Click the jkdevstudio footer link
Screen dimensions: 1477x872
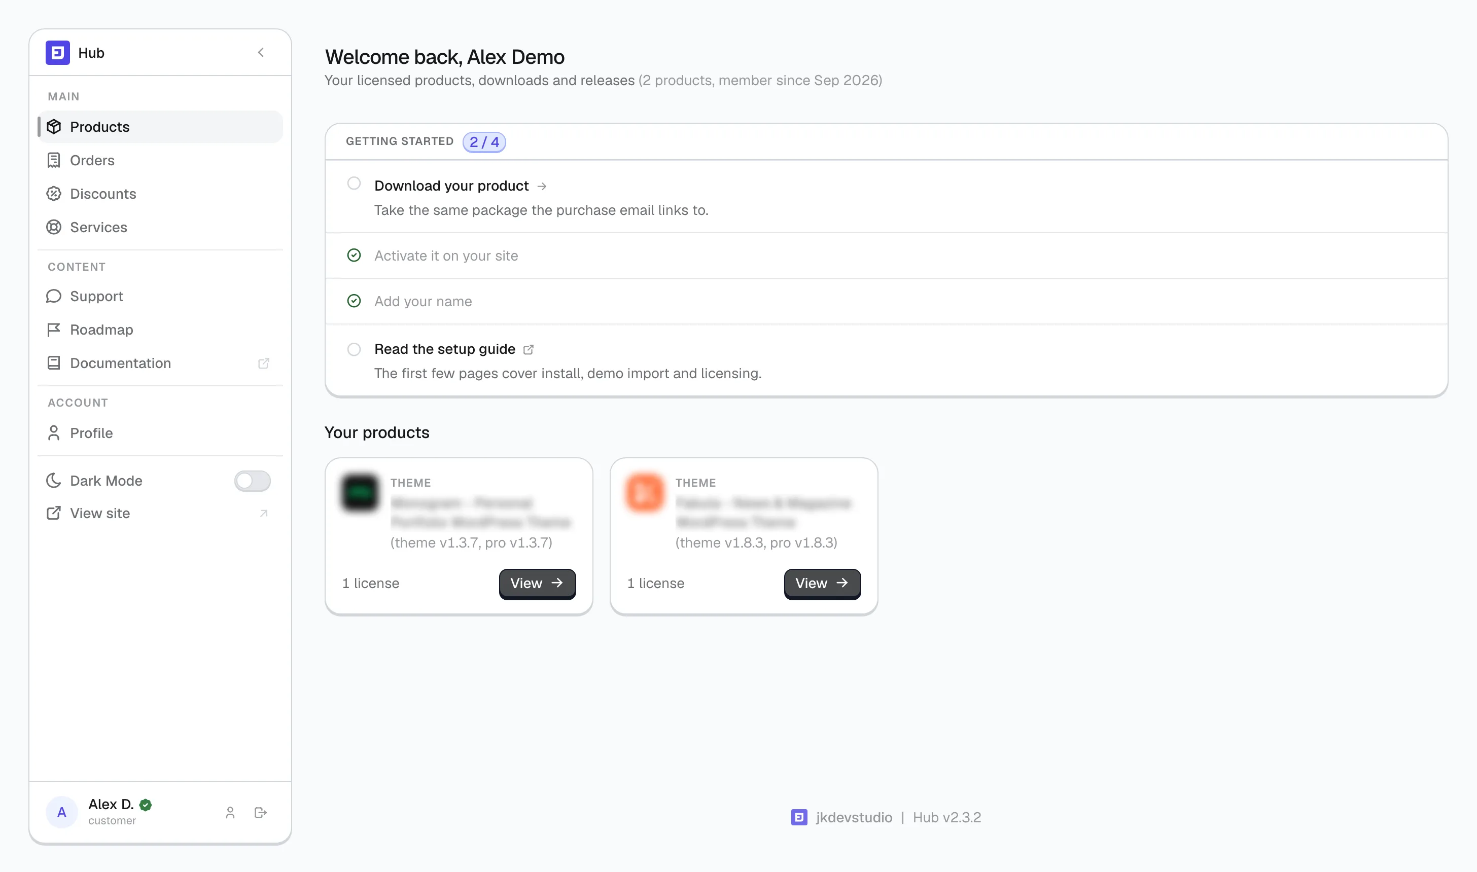click(854, 817)
